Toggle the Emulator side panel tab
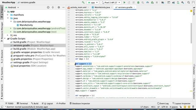This screenshot has width=196, height=110. [x=194, y=69]
